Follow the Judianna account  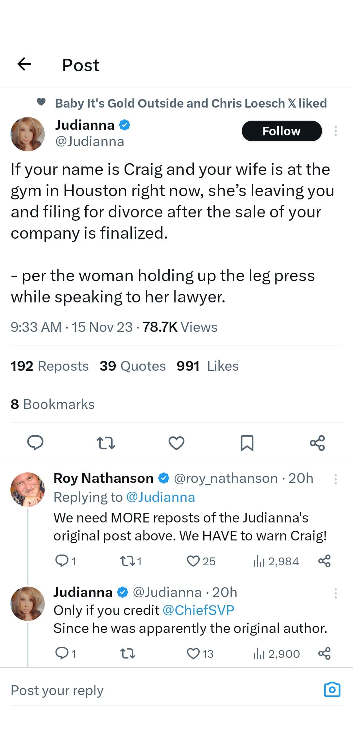281,131
